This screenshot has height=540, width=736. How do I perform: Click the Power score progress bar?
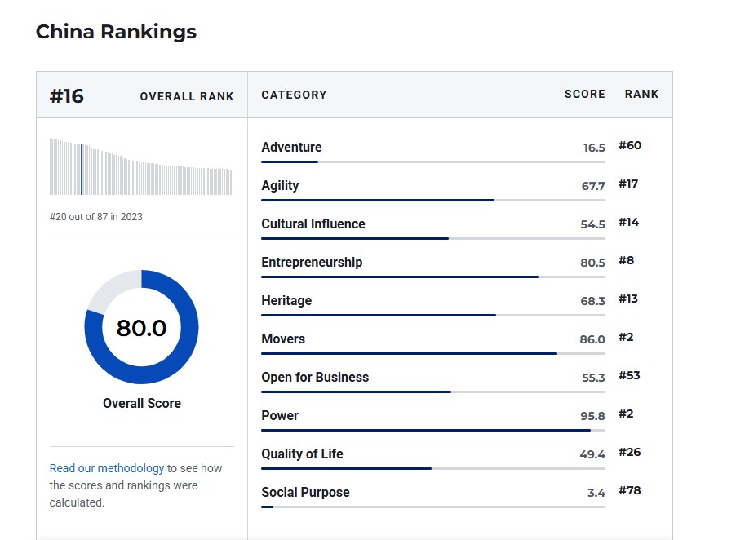click(432, 430)
